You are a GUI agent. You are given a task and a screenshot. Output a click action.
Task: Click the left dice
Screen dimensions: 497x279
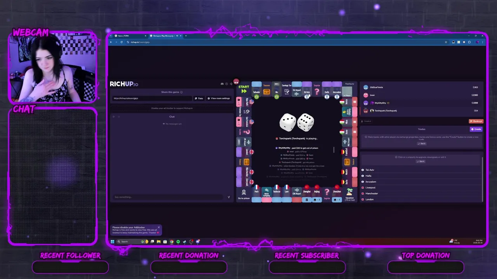click(x=288, y=122)
